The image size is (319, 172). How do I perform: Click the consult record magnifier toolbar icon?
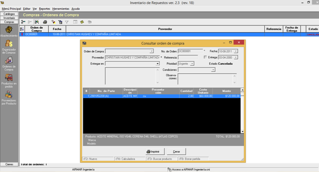[x=37, y=22]
